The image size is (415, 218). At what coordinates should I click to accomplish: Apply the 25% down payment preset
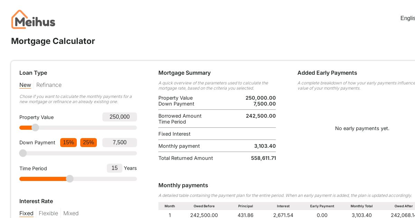click(x=89, y=143)
